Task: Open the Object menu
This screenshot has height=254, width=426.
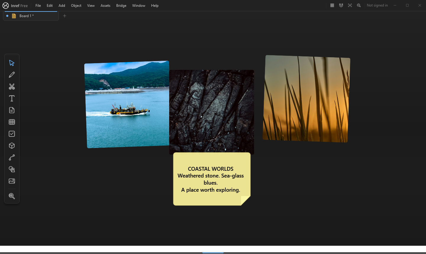Action: coord(76,6)
